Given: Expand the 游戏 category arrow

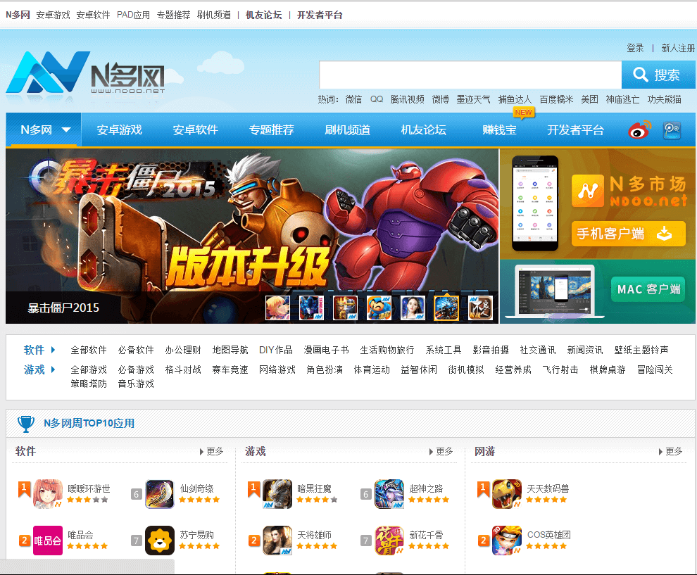Looking at the screenshot, I should click(53, 369).
